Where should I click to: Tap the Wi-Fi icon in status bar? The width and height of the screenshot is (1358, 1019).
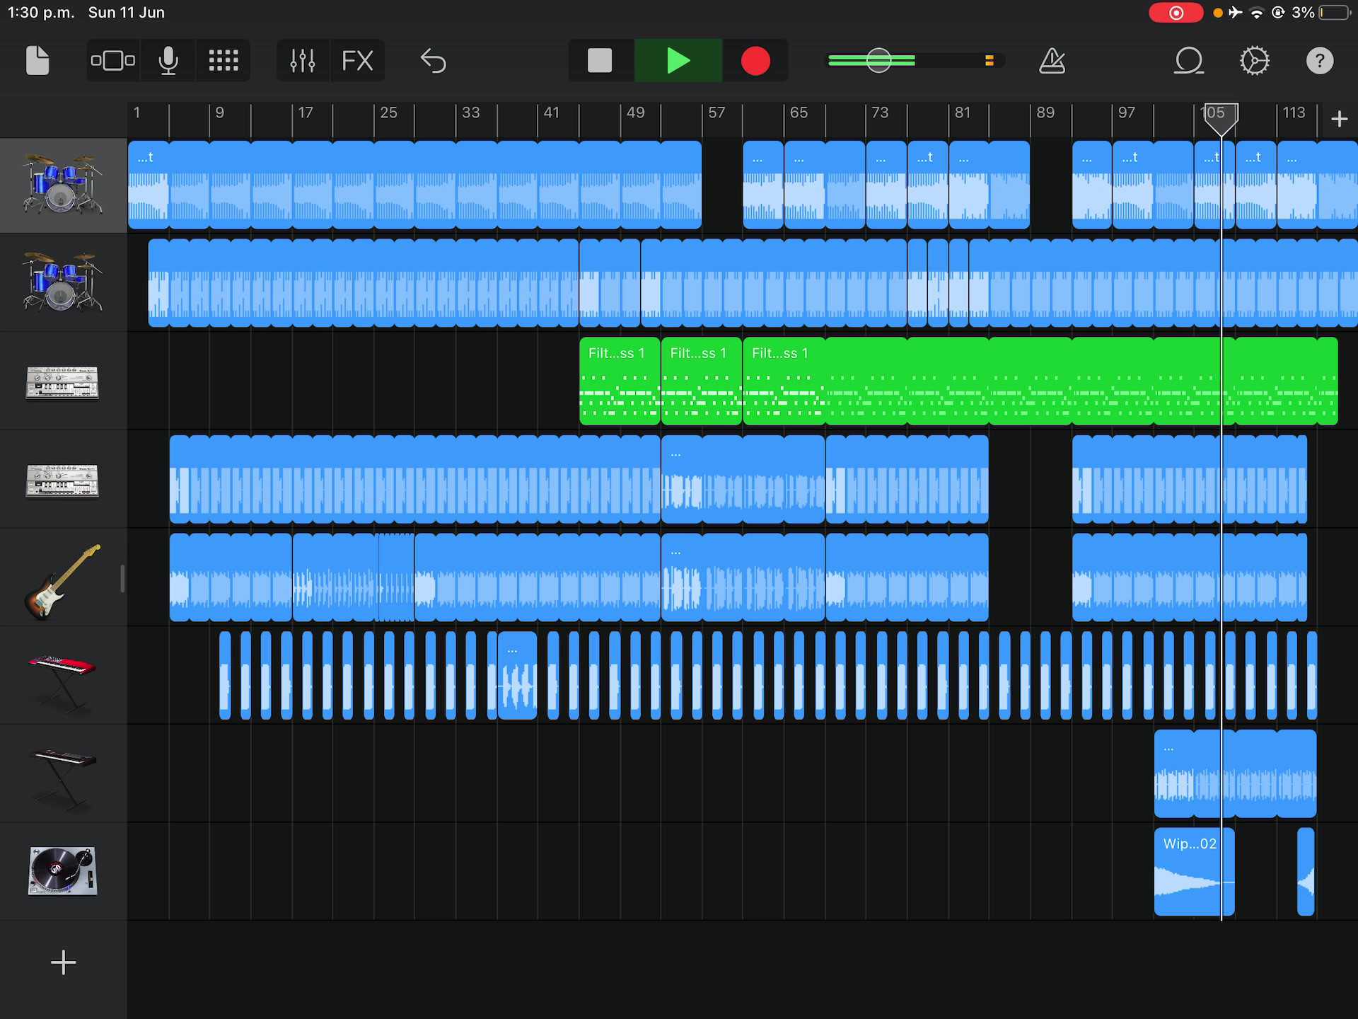click(x=1257, y=13)
